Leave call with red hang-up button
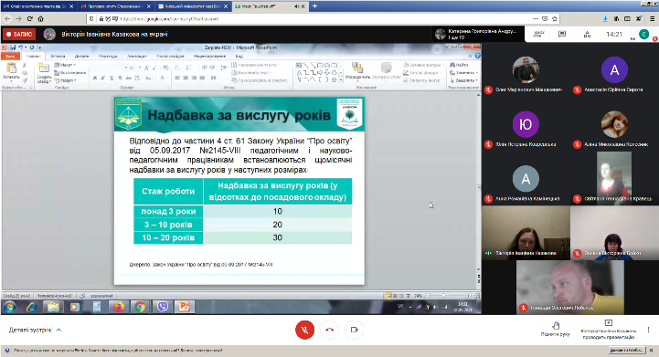 coord(329,330)
